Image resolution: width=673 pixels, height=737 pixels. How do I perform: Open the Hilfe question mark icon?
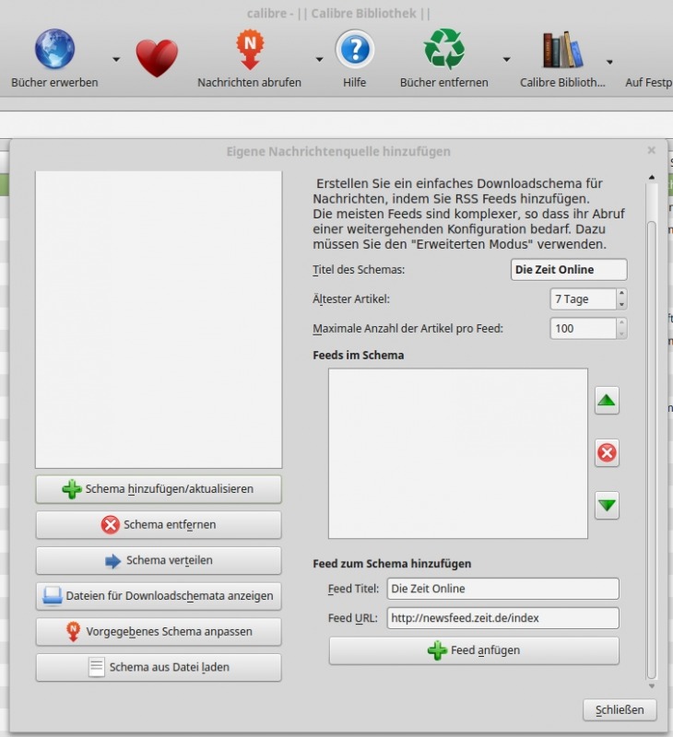pyautogui.click(x=354, y=50)
